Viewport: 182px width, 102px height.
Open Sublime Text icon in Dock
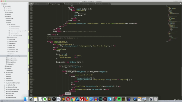[63, 99]
